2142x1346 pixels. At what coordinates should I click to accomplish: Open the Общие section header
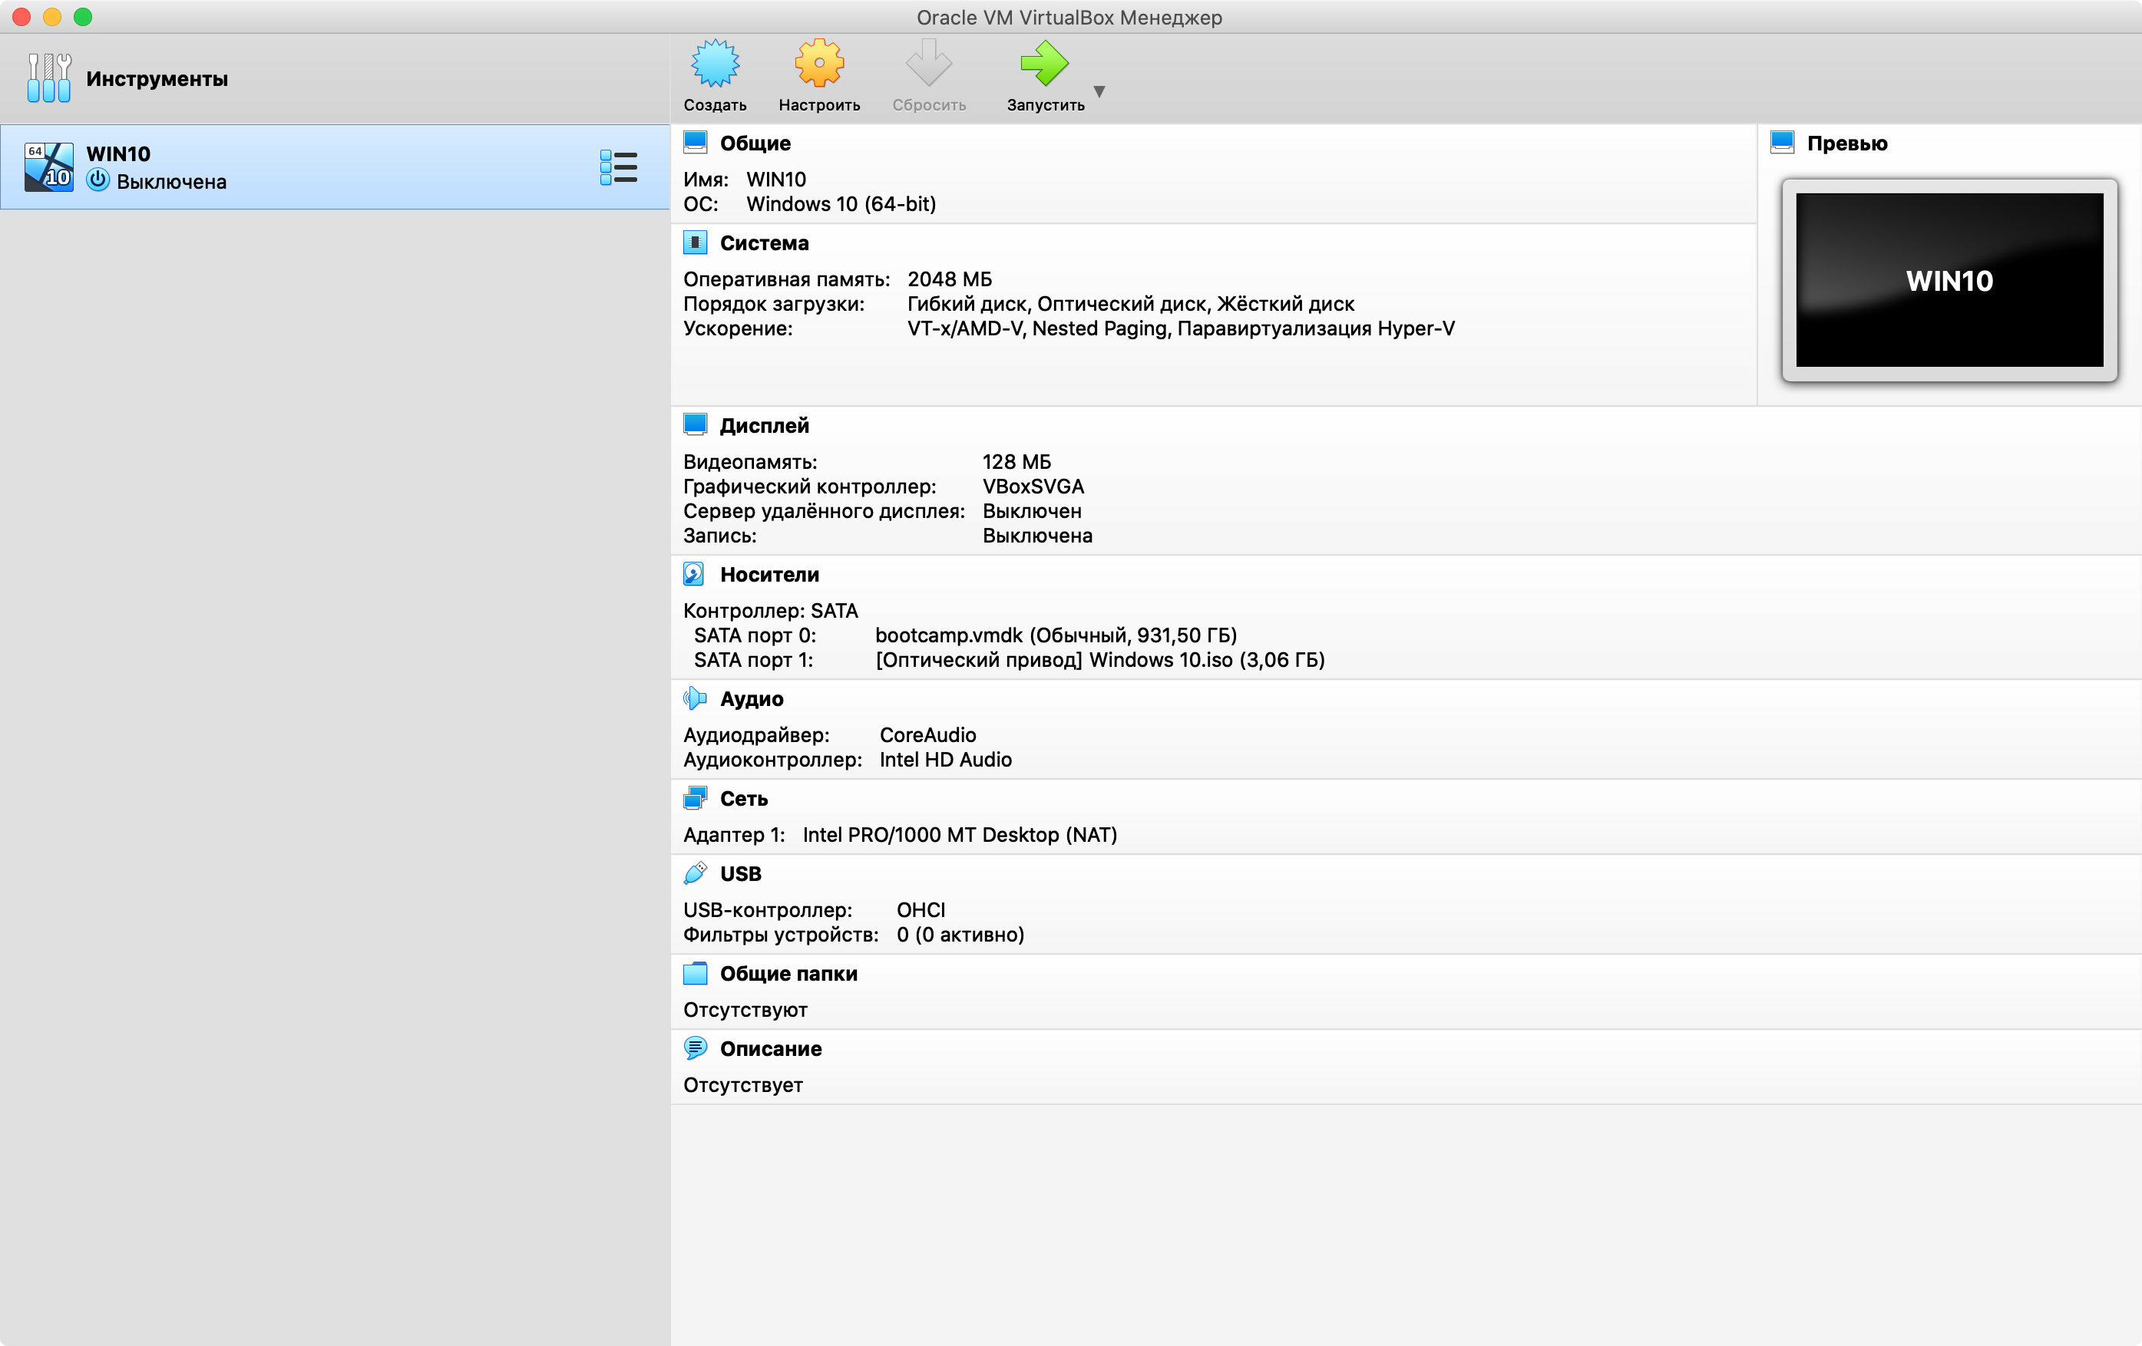[755, 144]
